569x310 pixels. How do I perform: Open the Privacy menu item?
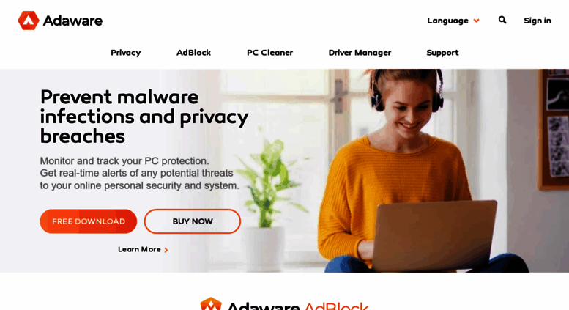[x=125, y=53]
